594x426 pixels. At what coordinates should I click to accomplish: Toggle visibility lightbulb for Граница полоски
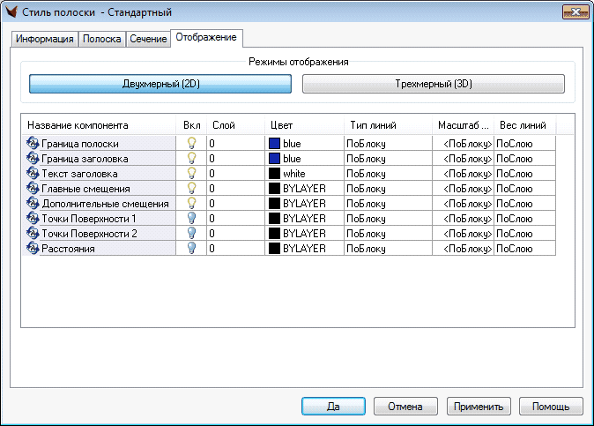(191, 143)
